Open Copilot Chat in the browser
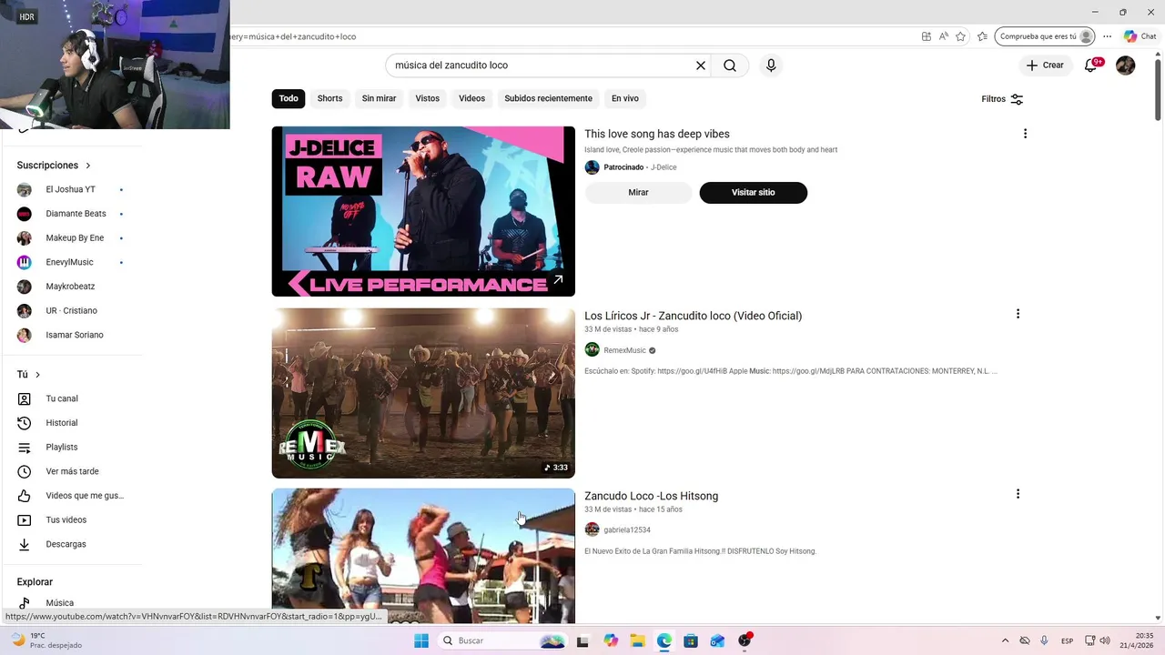The height and width of the screenshot is (655, 1165). click(x=1140, y=36)
